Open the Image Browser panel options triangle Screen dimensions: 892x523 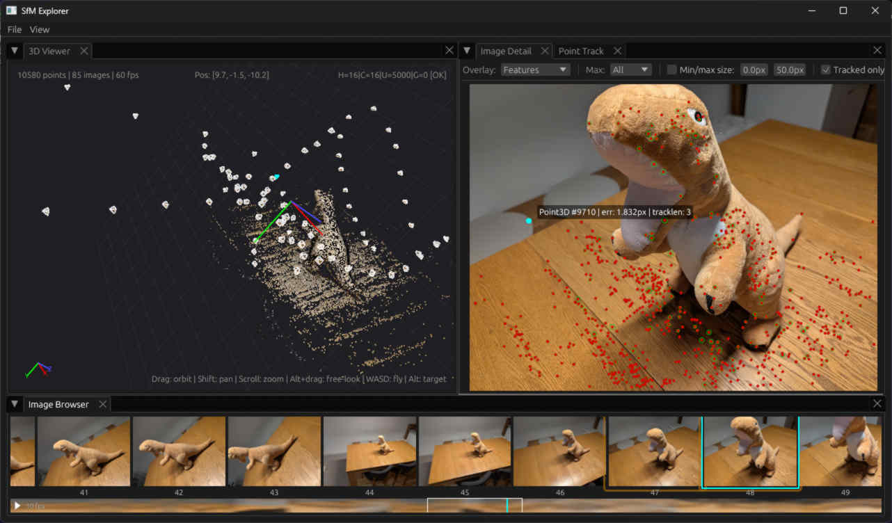[15, 404]
